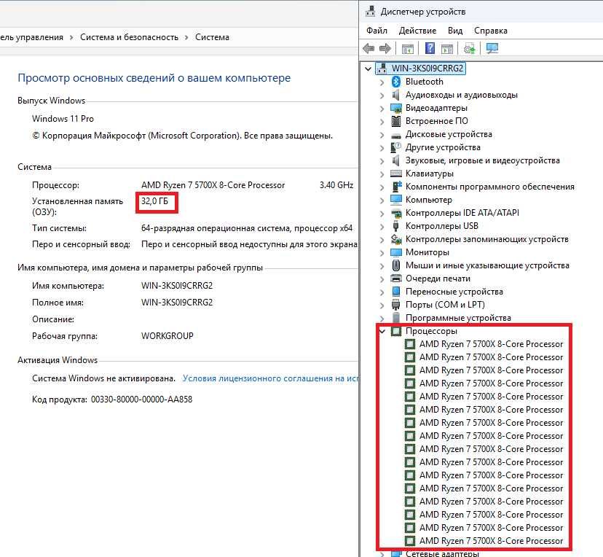Click the AMD Ryzen 7 5700X value in the Процессор row
Image resolution: width=603 pixels, height=557 pixels.
tap(213, 185)
